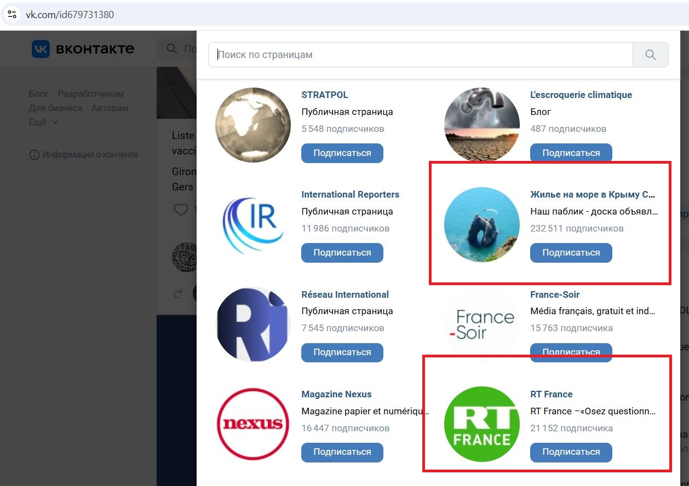Image resolution: width=689 pixels, height=486 pixels.
Task: Click the like heart icon on post
Action: pos(181,209)
